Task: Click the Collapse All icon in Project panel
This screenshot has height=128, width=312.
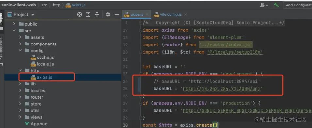Action: [97, 14]
